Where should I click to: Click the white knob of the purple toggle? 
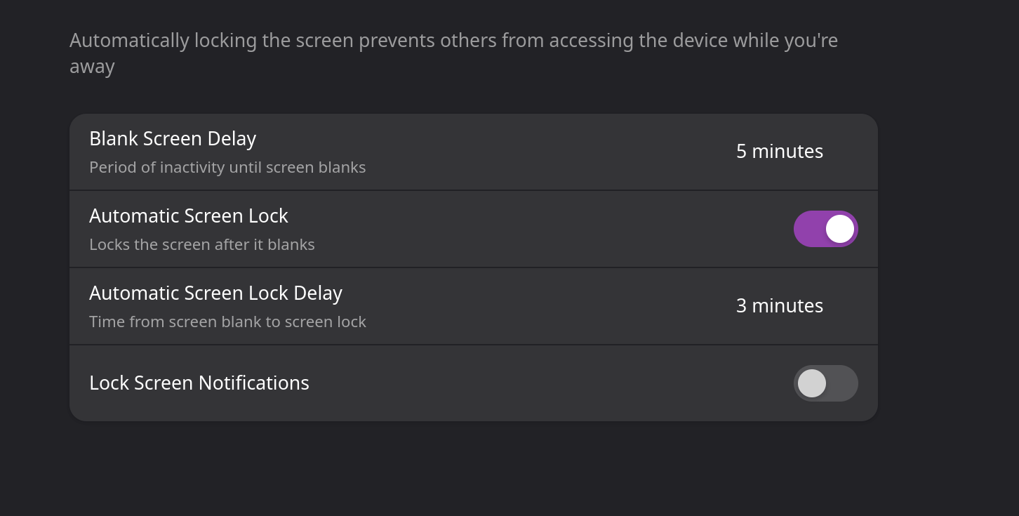839,229
